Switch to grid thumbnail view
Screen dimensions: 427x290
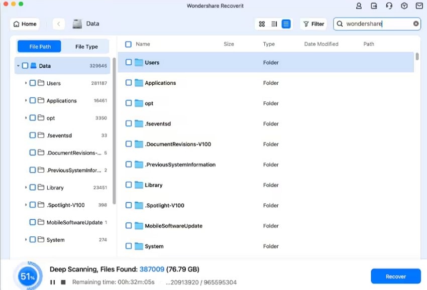(262, 24)
